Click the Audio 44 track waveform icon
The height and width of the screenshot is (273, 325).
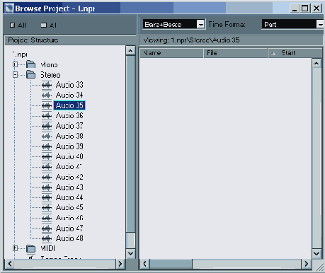pyautogui.click(x=47, y=197)
